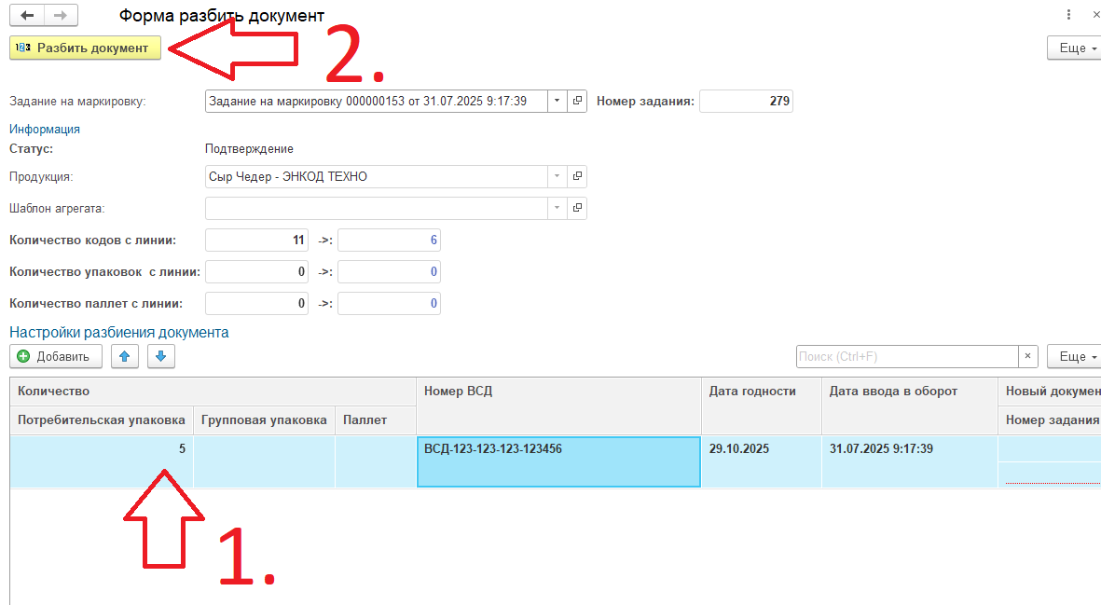1101x605 pixels.
Task: Expand the Шаблон агрегата dropdown
Action: tap(557, 208)
